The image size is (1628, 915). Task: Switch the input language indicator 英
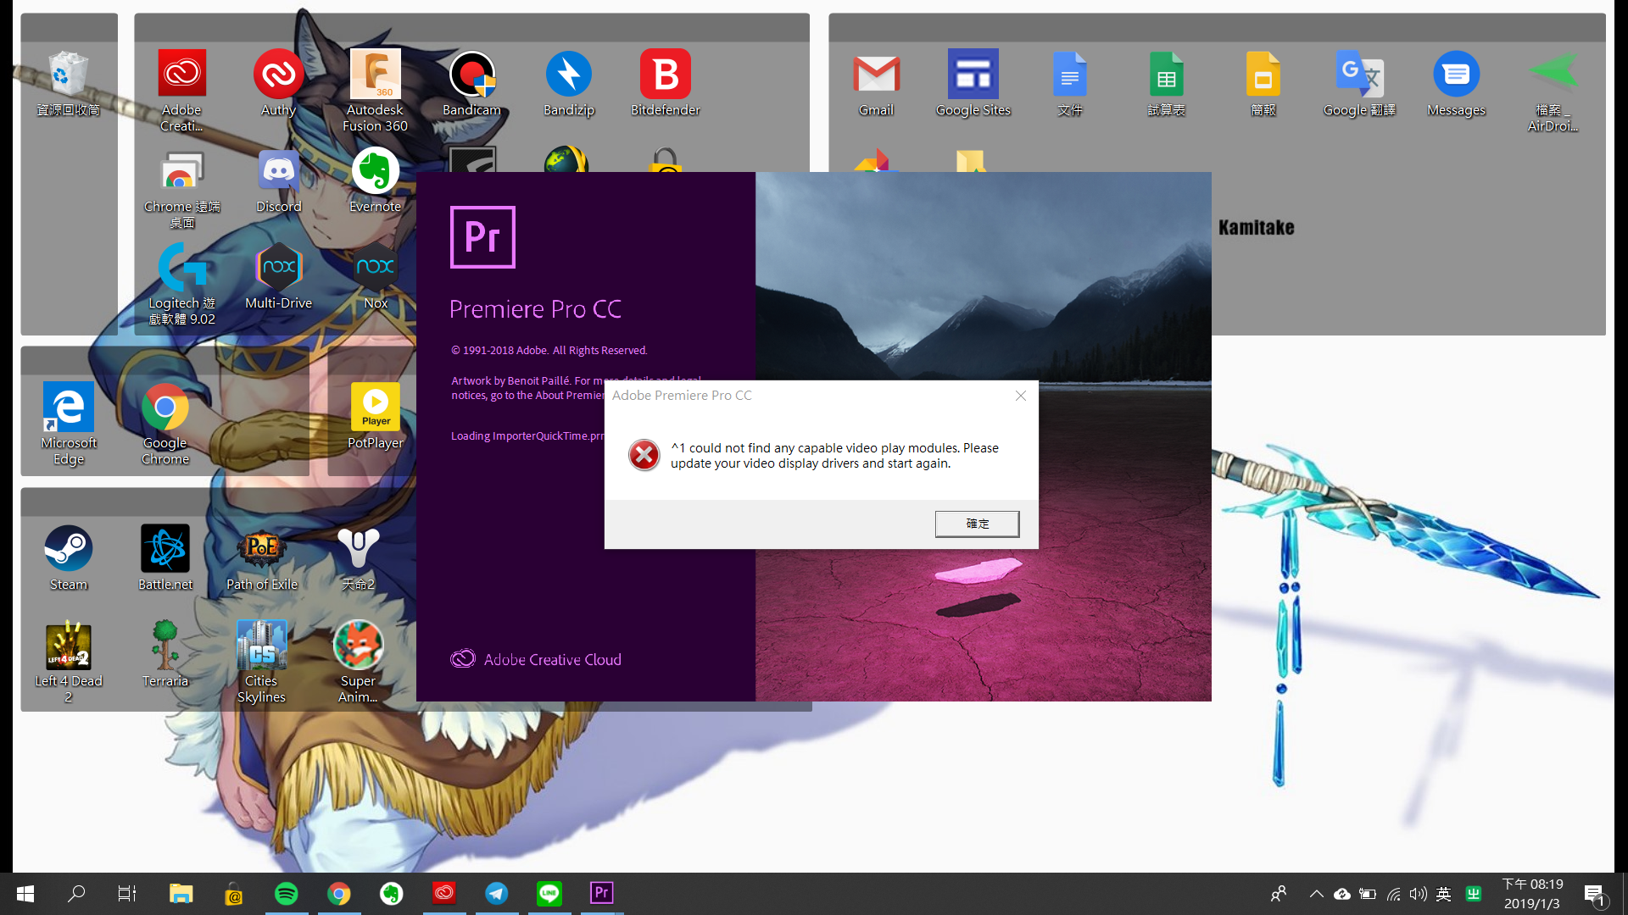pyautogui.click(x=1444, y=894)
